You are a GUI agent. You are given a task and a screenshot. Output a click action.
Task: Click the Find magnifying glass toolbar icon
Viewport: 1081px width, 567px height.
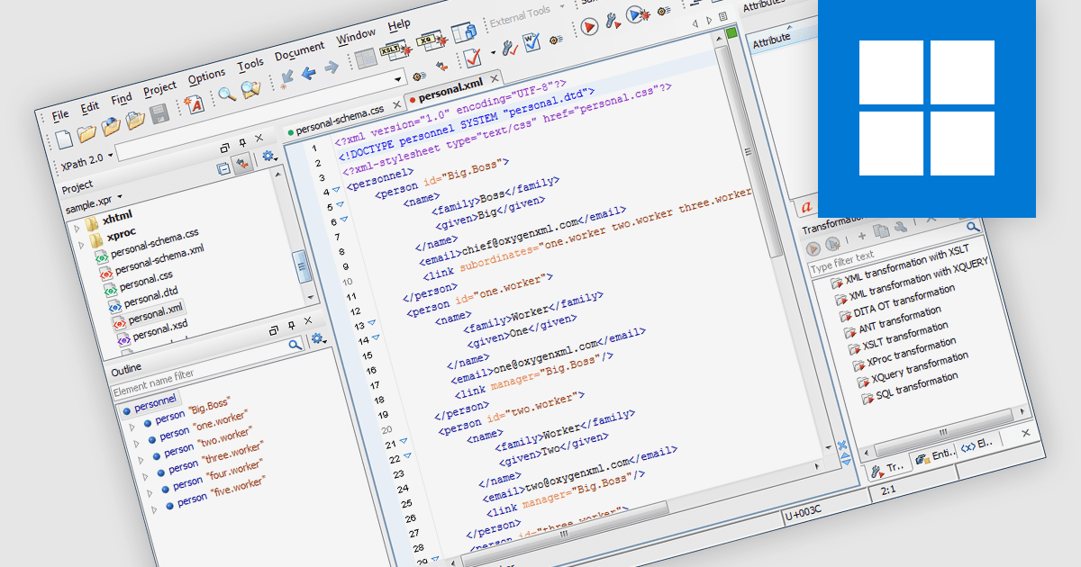pos(225,92)
